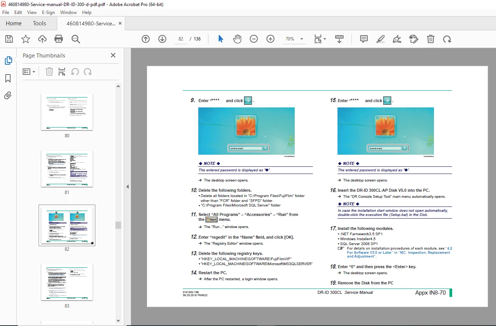Upload file to cloud icon
The width and height of the screenshot is (496, 326).
coord(42,39)
